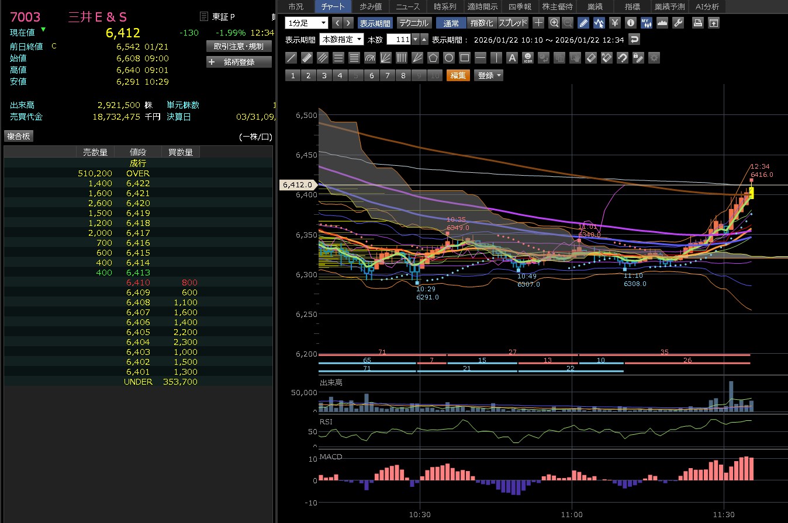This screenshot has height=523, width=788.
Task: Open chart settings with wrench icon
Action: coord(678,23)
